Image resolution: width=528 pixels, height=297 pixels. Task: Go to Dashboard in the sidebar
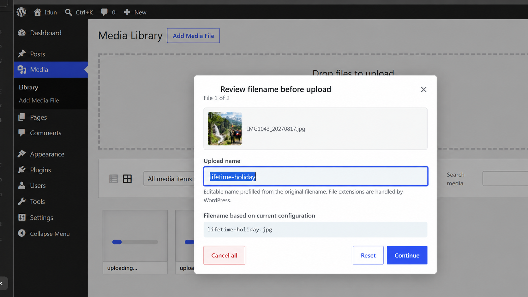(x=51, y=33)
